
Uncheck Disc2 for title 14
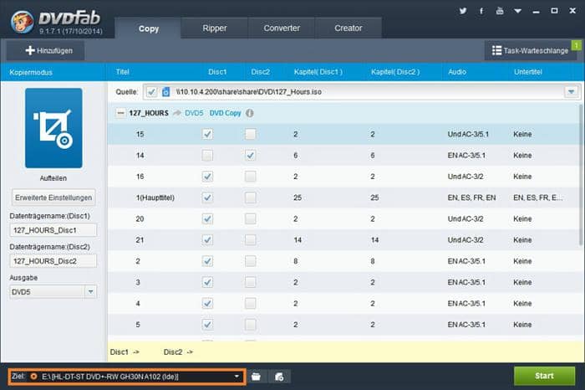click(251, 155)
